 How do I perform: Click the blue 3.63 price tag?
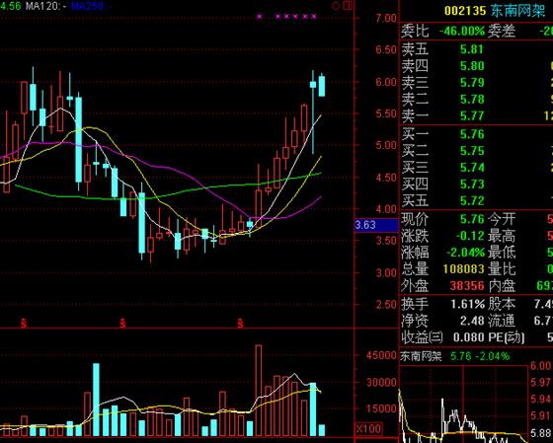pyautogui.click(x=371, y=225)
